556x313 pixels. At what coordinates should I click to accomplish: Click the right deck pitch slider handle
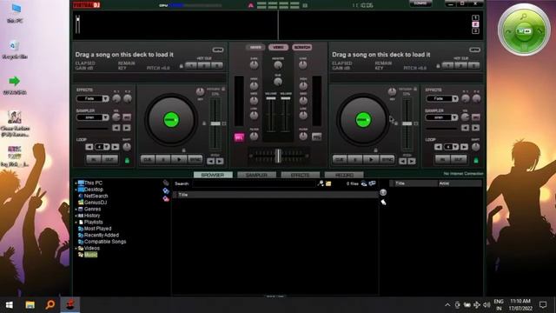(x=407, y=123)
